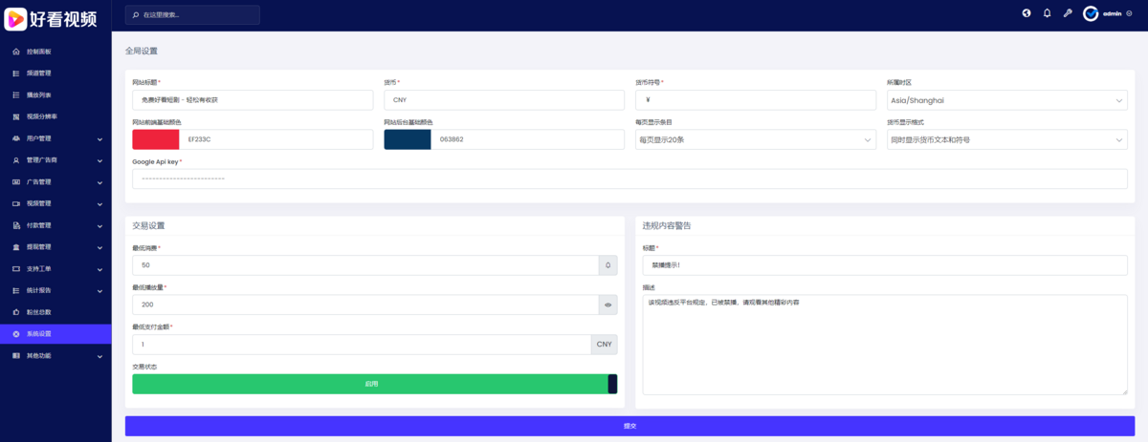The height and width of the screenshot is (442, 1148).
Task: Click the 好看视频 logo
Action: [55, 16]
